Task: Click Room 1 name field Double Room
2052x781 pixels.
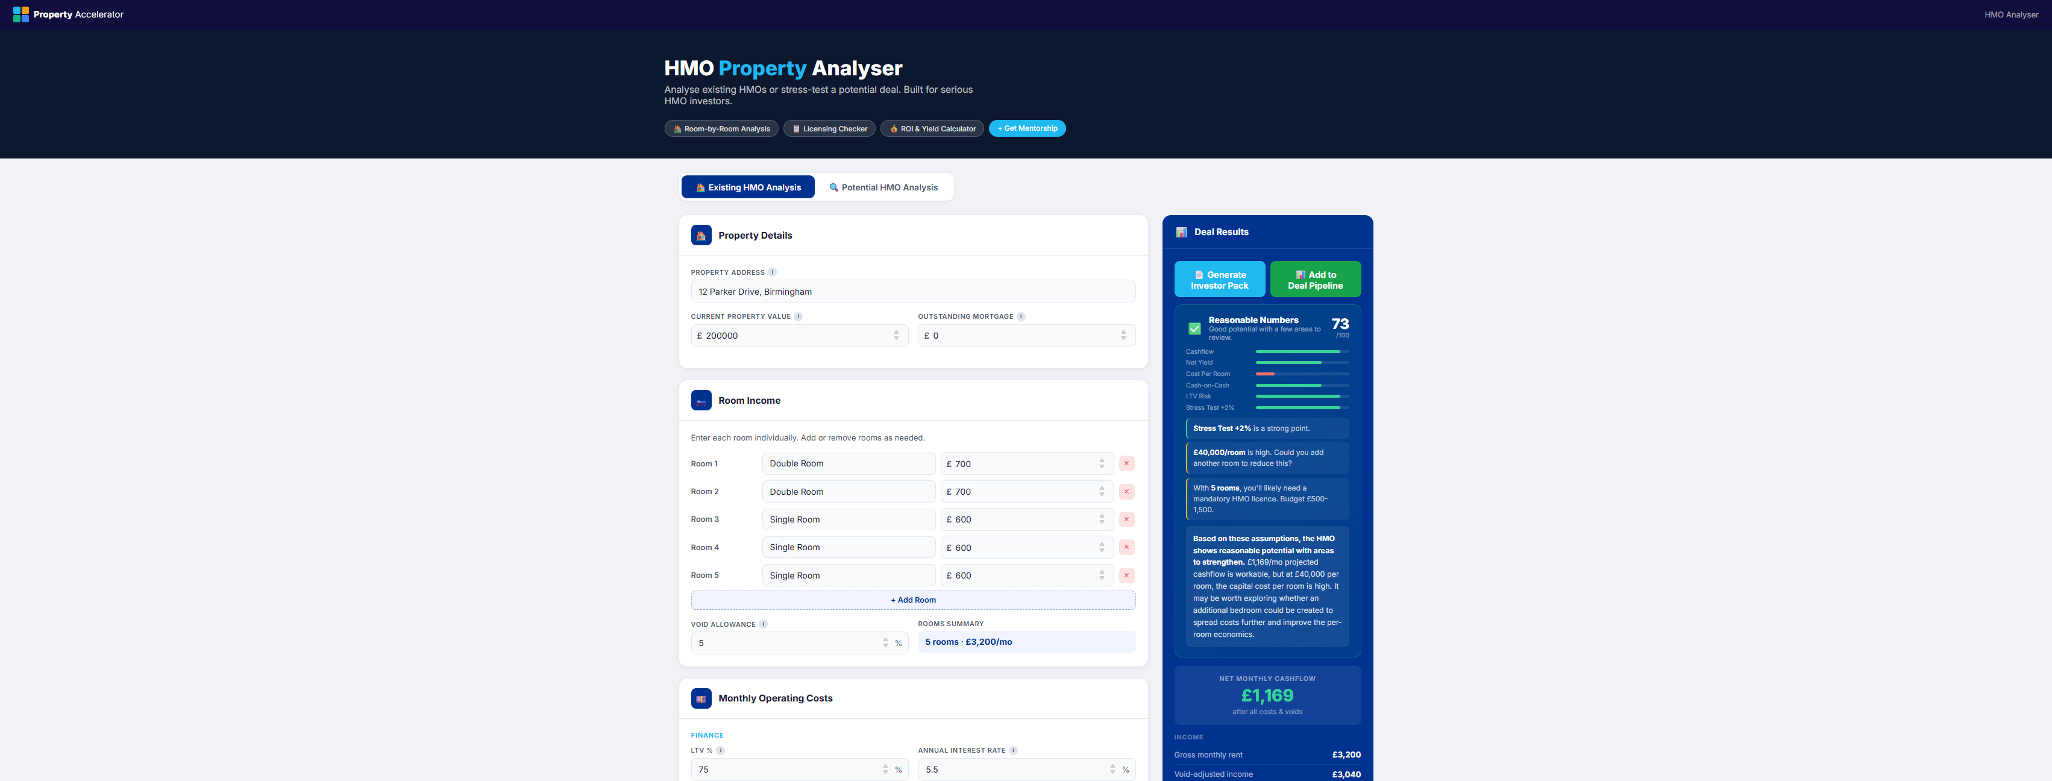Action: tap(849, 464)
